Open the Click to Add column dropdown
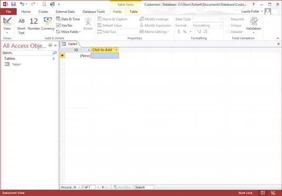Image resolution: width=282 pixels, height=196 pixels. tap(116, 50)
